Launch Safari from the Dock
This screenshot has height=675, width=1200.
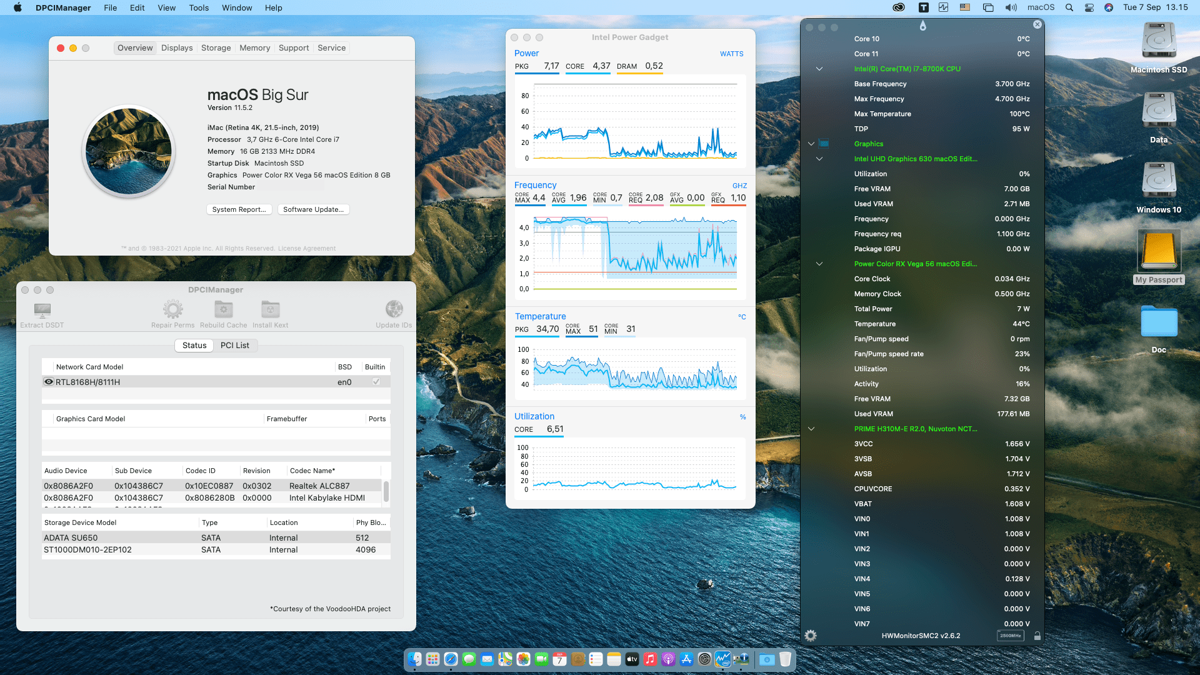pyautogui.click(x=451, y=659)
